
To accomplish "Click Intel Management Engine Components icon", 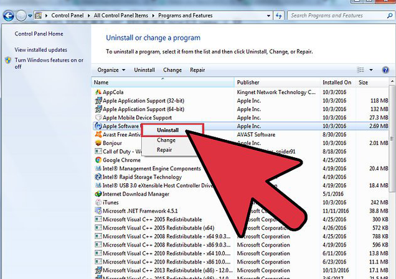I will click(x=98, y=168).
